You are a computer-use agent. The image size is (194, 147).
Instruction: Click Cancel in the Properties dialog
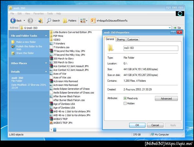point(155,125)
